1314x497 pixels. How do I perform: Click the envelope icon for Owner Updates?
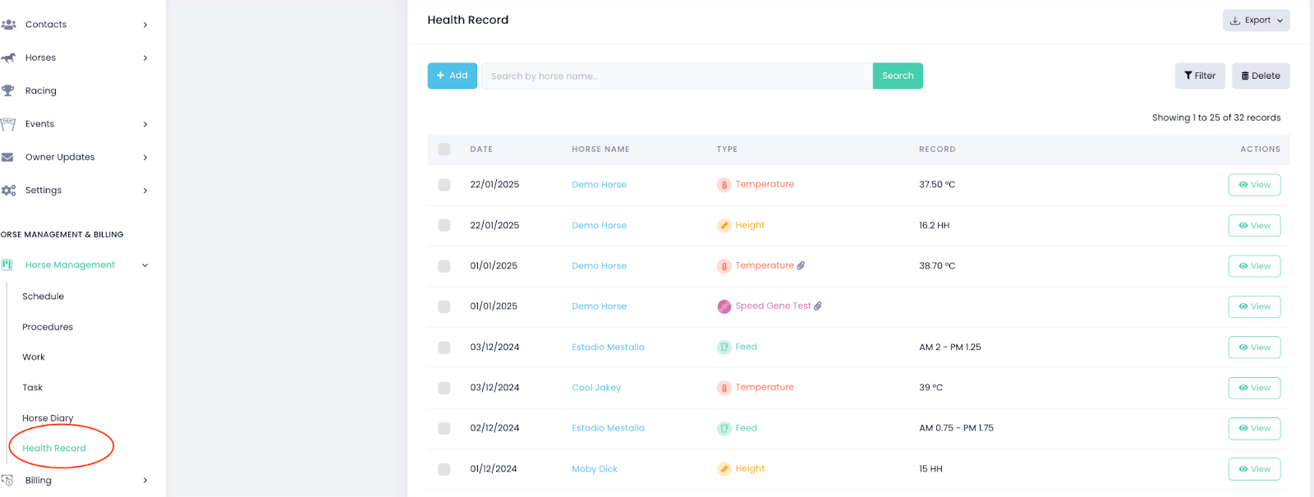click(x=8, y=157)
